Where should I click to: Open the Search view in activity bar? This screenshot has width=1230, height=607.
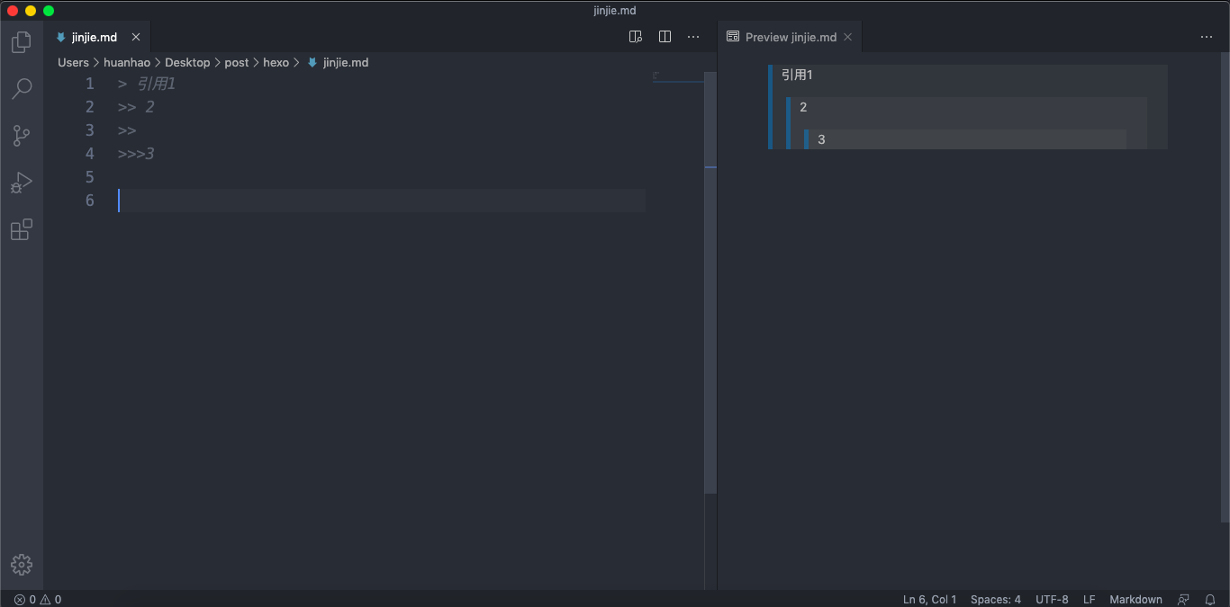pyautogui.click(x=22, y=89)
